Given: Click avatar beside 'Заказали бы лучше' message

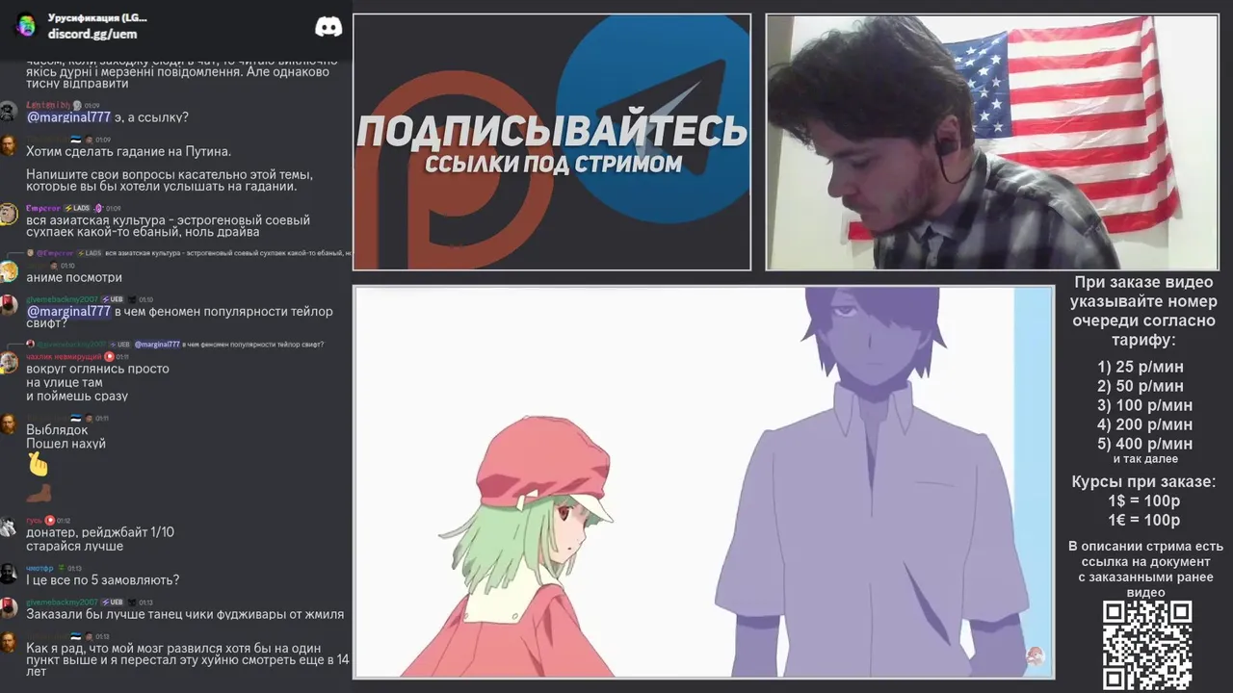Looking at the screenshot, I should pyautogui.click(x=9, y=608).
